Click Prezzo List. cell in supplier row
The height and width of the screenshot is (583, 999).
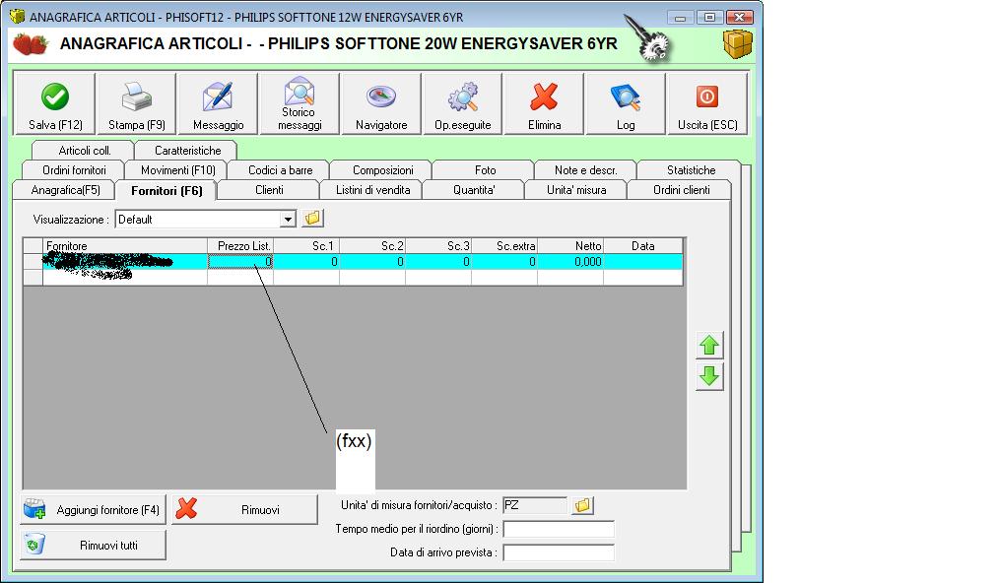coord(240,262)
